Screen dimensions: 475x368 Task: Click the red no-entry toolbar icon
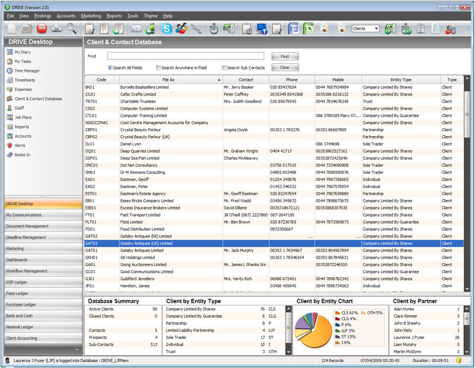coord(42,28)
